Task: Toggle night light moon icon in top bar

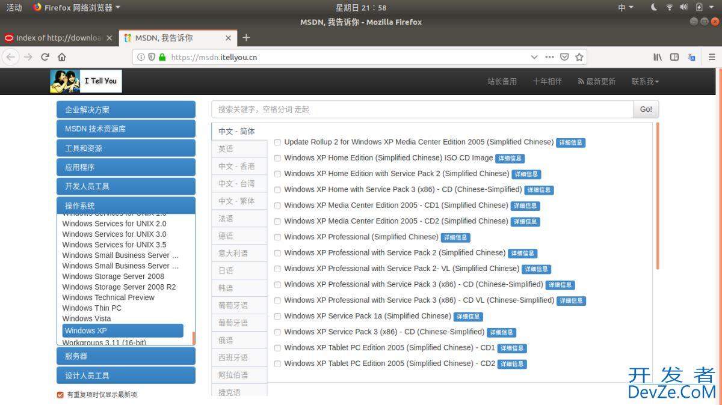Action: coord(655,7)
